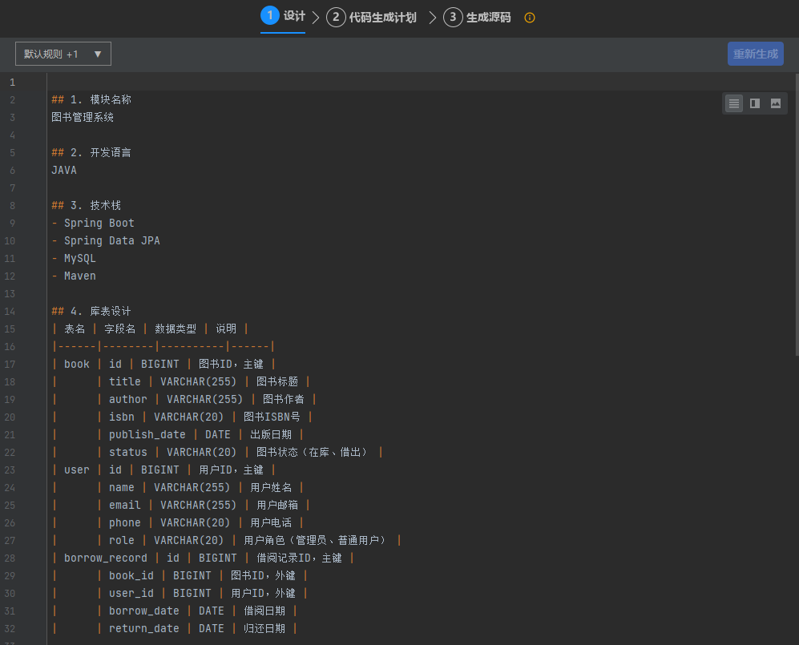Click the 图书管理系统 module name text
Image resolution: width=799 pixels, height=645 pixels.
[x=83, y=117]
